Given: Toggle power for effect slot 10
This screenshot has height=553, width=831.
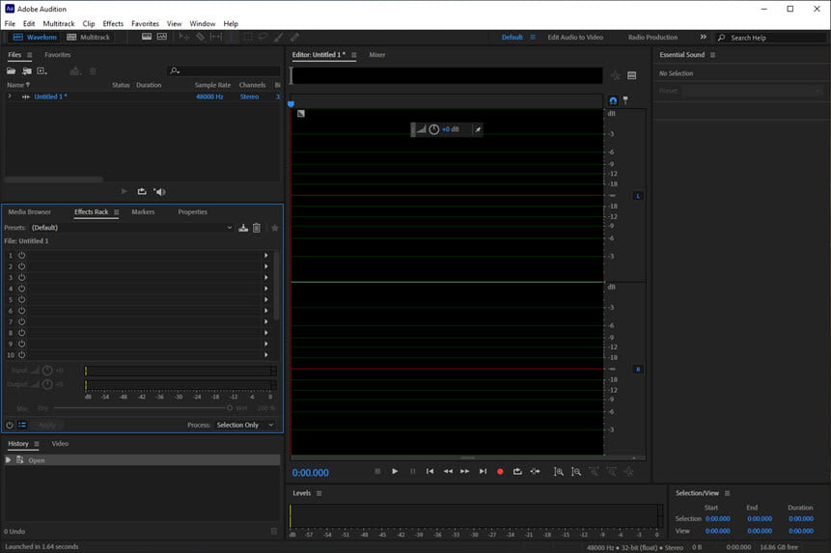Looking at the screenshot, I should 22,355.
